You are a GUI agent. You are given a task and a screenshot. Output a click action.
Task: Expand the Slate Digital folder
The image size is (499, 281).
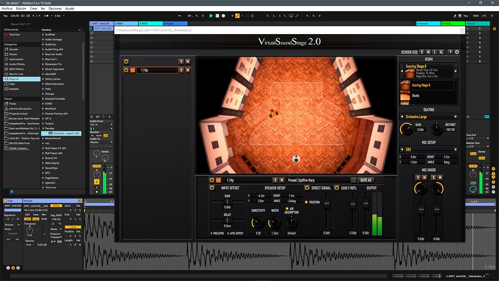[x=43, y=163]
